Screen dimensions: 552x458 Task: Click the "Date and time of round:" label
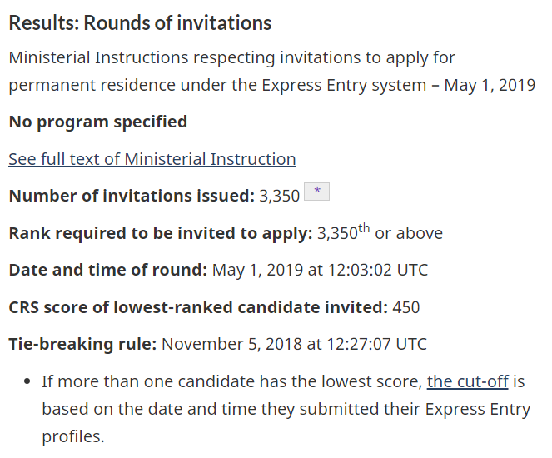click(x=107, y=270)
